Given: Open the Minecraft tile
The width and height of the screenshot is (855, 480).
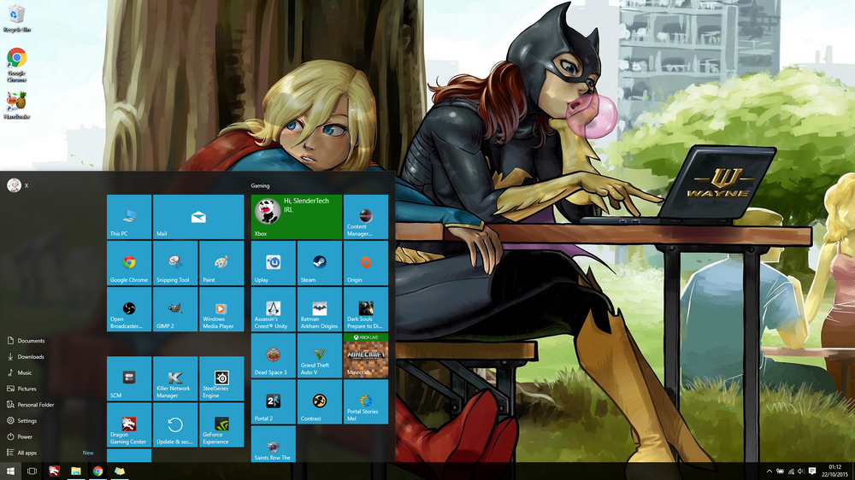Looking at the screenshot, I should [366, 356].
